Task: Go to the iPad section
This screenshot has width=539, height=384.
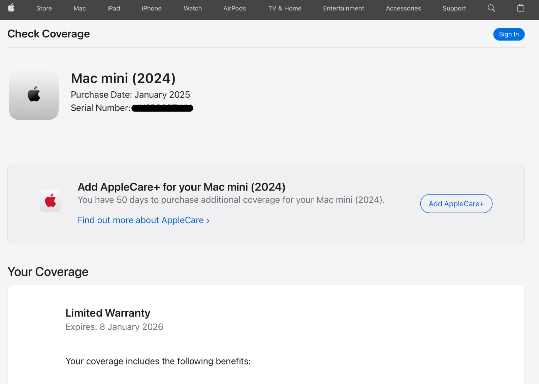Action: pos(114,8)
